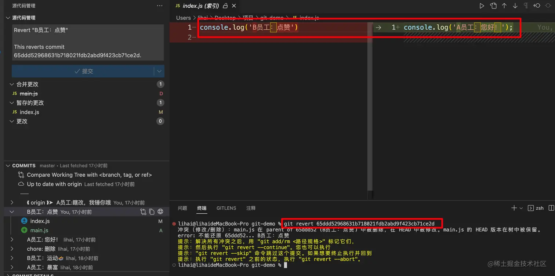Screen dimensions: 555x276
Task: Switch to the 问题 panel tab
Action: [182, 208]
